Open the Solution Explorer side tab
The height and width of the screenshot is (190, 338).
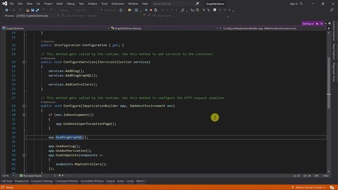[334, 31]
